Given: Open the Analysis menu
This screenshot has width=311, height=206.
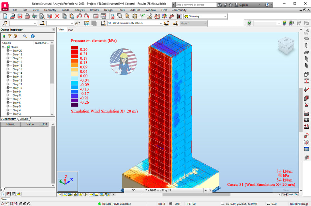Looking at the screenshot, I should pyautogui.click(x=79, y=10).
